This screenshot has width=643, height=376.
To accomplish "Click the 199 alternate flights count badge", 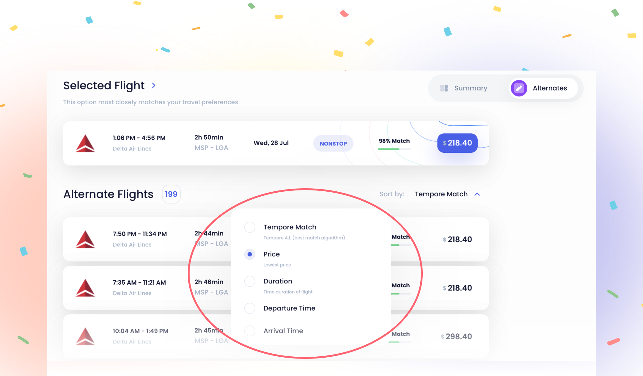I will (171, 194).
